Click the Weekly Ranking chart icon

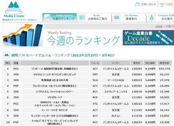pyautogui.click(x=47, y=17)
